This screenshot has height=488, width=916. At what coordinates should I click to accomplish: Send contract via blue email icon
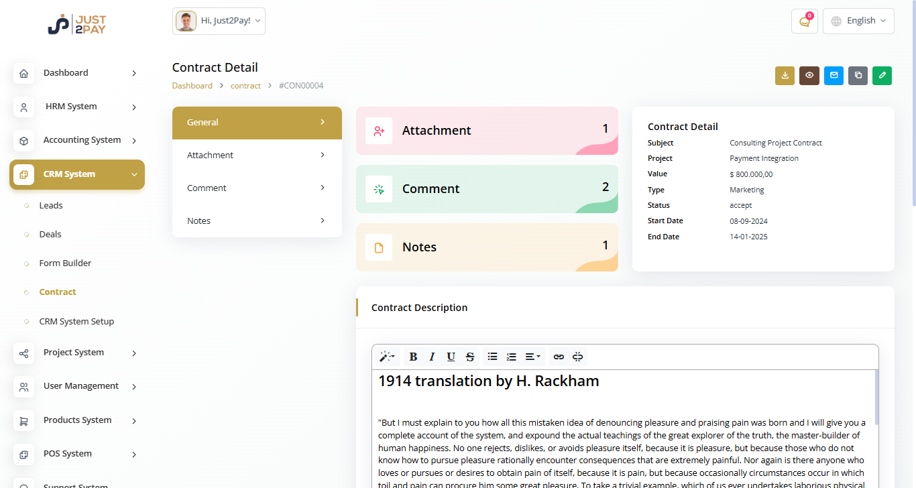click(x=834, y=76)
